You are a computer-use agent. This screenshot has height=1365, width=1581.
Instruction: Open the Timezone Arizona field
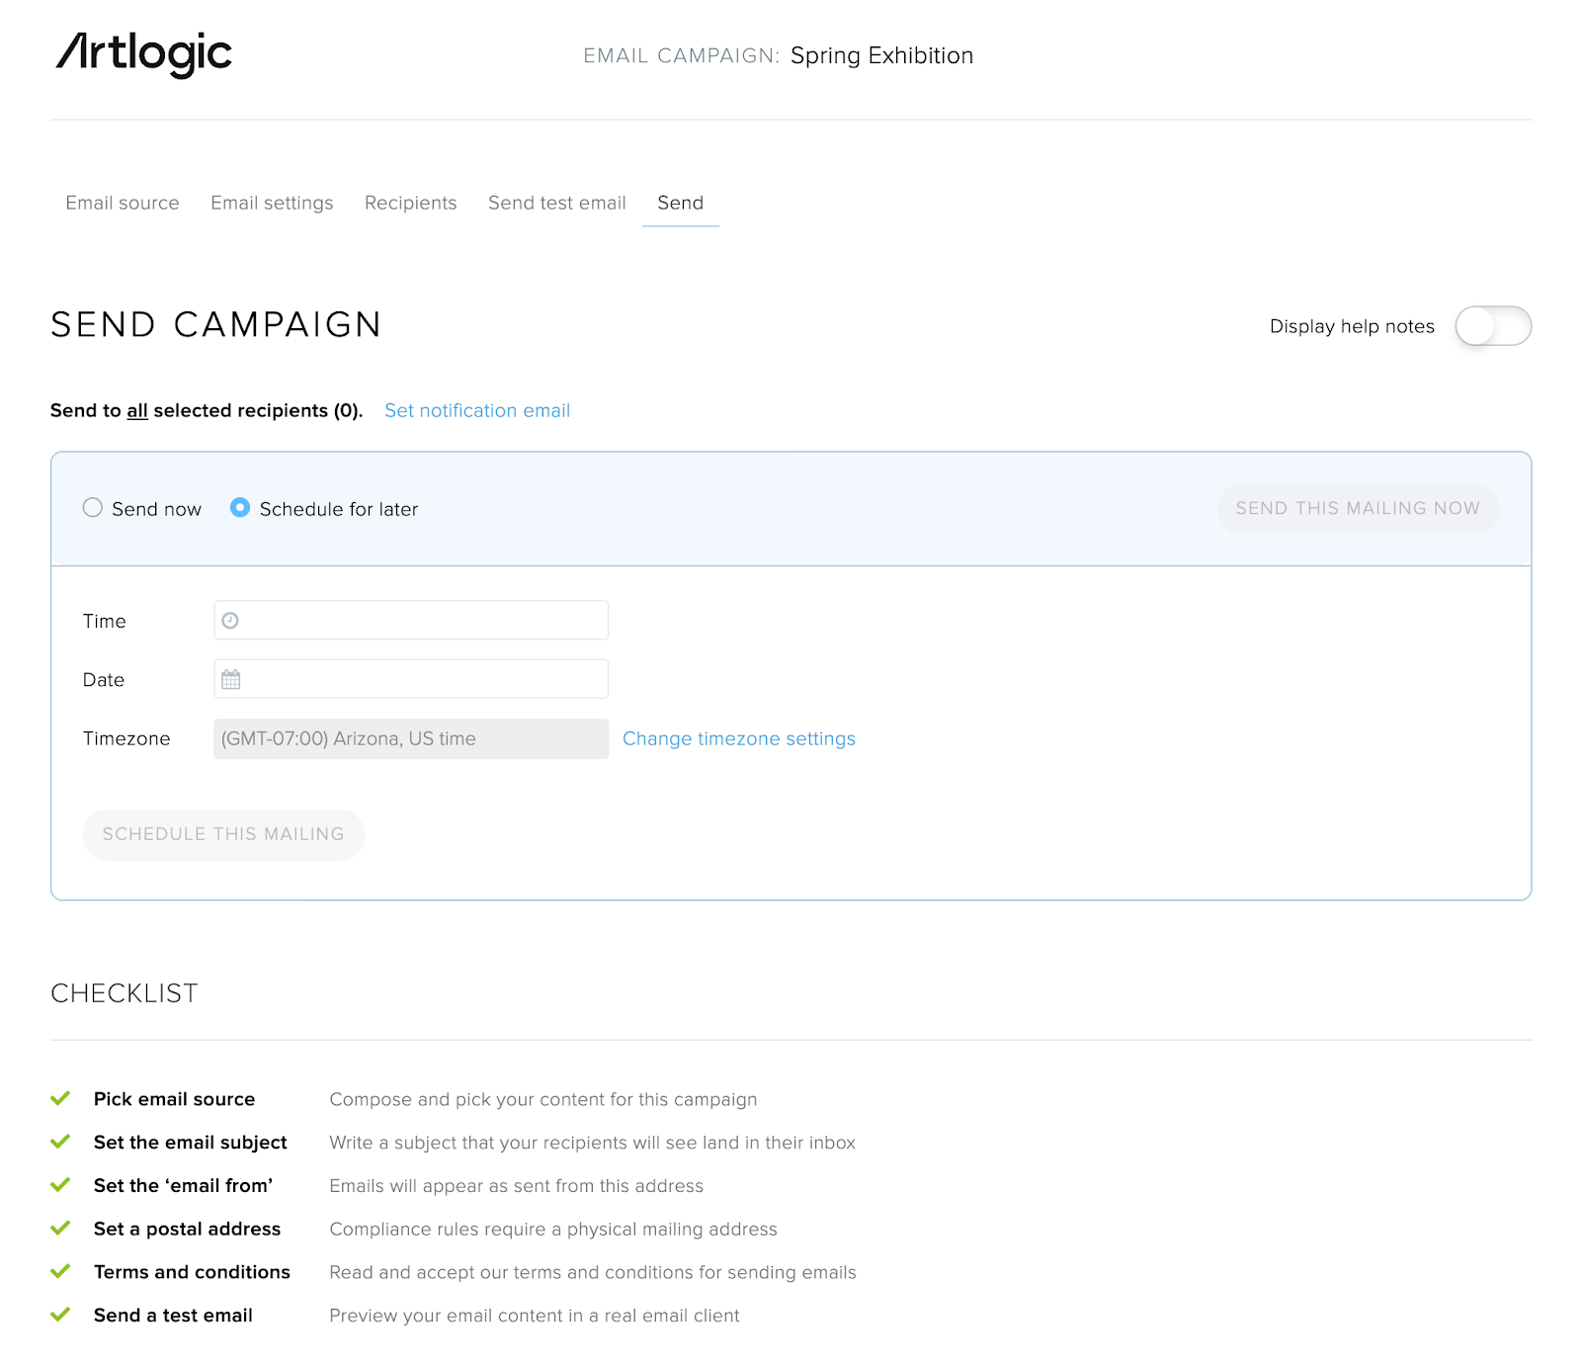tap(410, 738)
